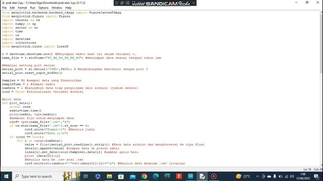Open the Windows Start menu
323x181 pixels.
(x=6, y=176)
